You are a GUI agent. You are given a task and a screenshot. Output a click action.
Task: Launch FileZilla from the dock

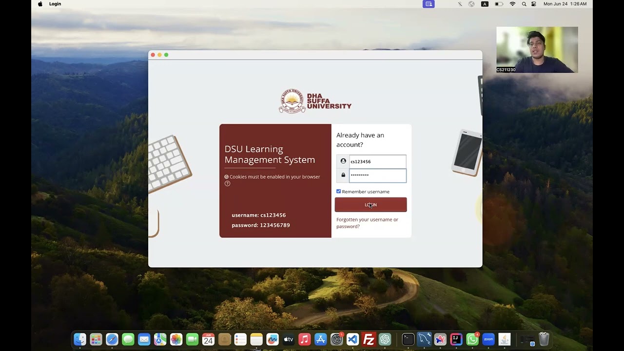369,339
